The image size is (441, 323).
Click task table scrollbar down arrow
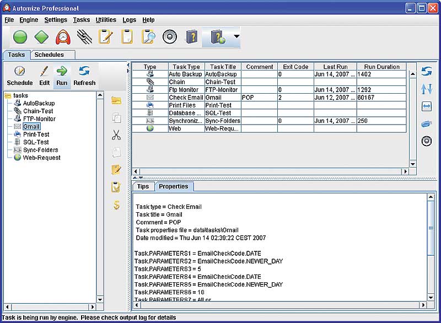pos(413,164)
